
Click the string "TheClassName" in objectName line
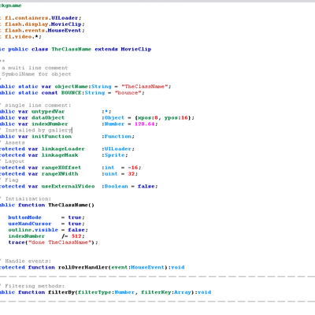(x=144, y=87)
